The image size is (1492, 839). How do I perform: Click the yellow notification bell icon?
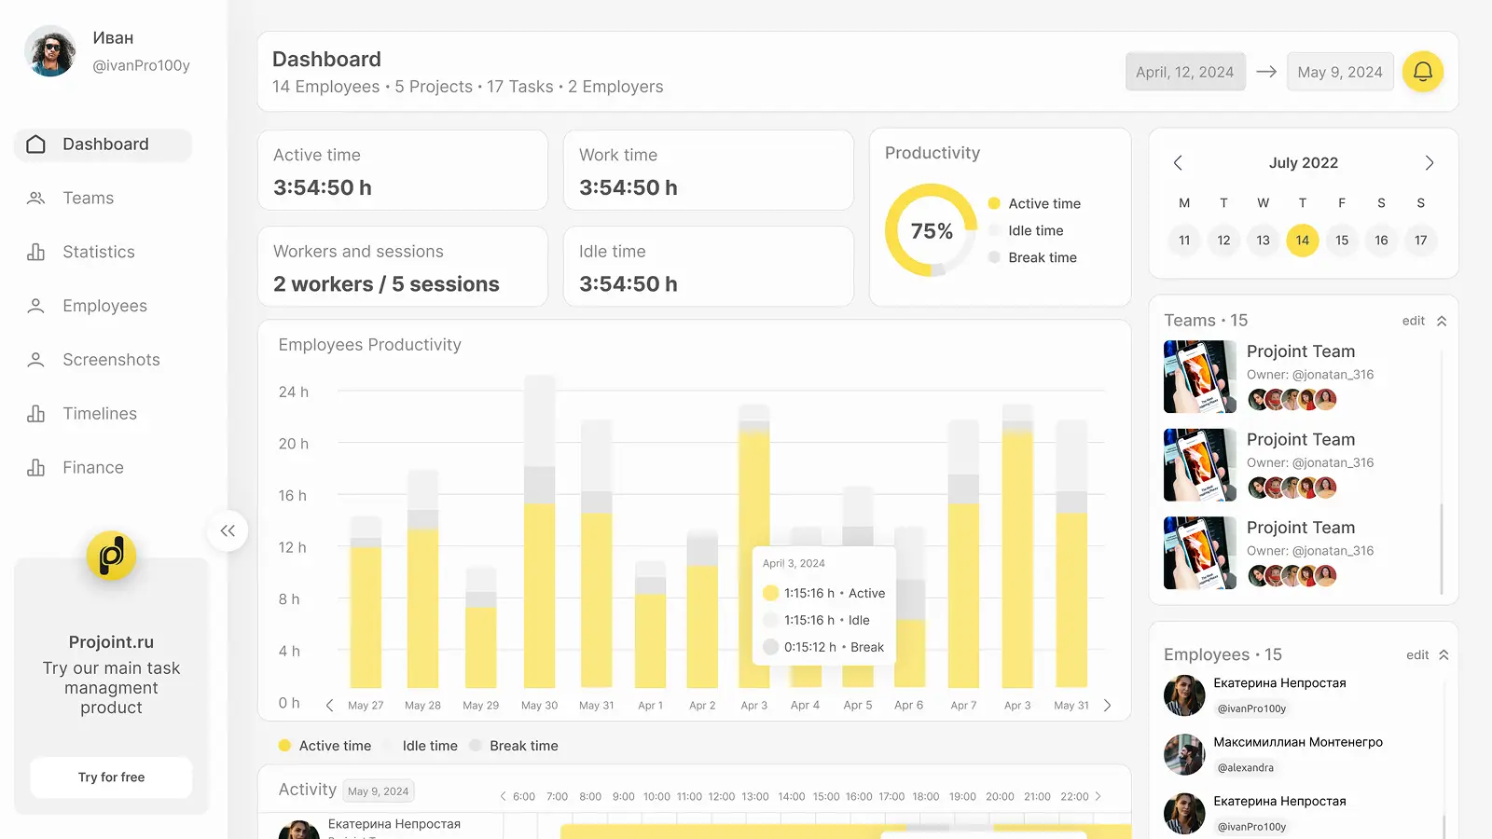click(1422, 72)
